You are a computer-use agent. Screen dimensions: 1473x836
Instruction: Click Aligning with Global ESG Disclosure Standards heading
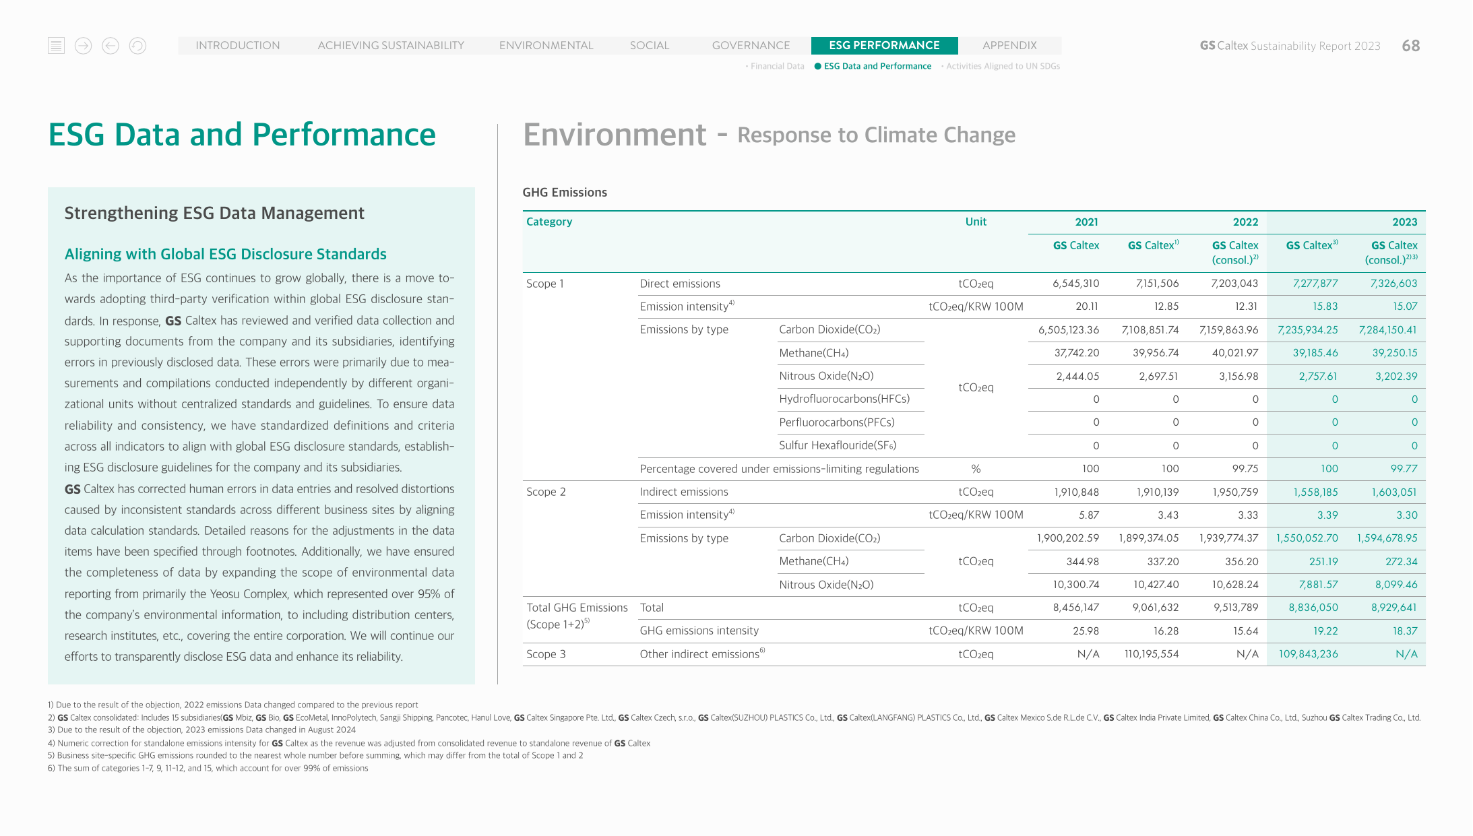226,254
